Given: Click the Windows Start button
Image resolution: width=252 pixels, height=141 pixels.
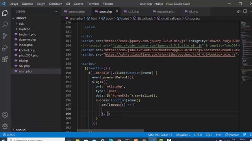Looking at the screenshot, I should (x=3, y=140).
